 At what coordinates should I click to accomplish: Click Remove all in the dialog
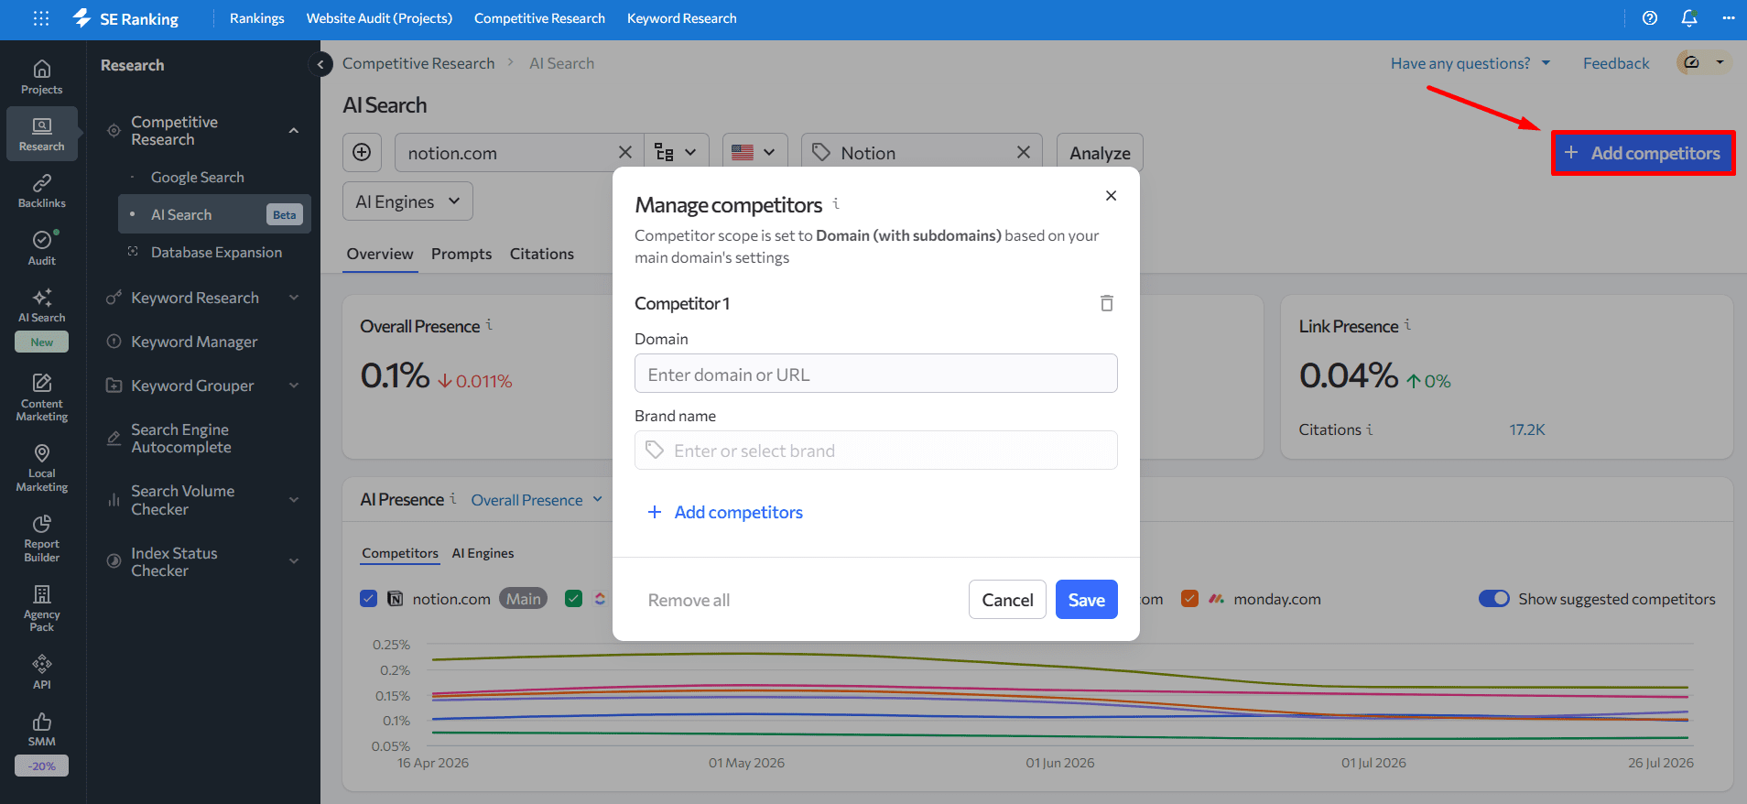click(x=689, y=600)
